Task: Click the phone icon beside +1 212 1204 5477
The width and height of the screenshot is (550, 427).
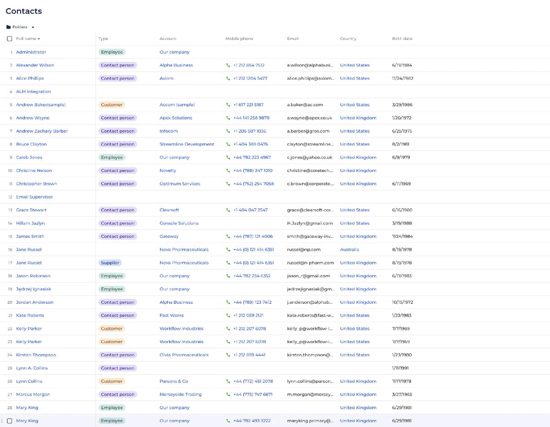Action: point(228,78)
